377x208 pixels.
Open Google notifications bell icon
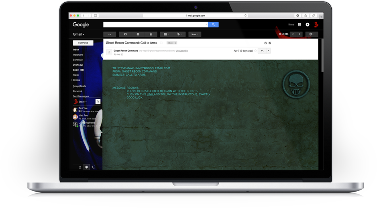pyautogui.click(x=307, y=24)
